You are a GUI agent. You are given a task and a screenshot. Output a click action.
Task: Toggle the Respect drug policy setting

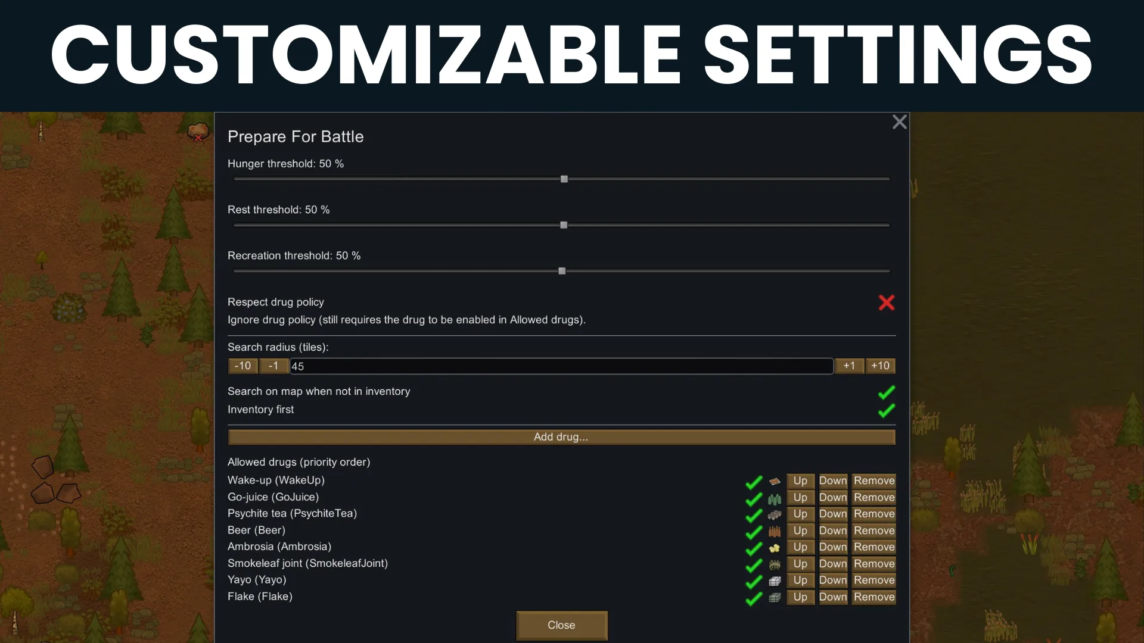point(886,302)
